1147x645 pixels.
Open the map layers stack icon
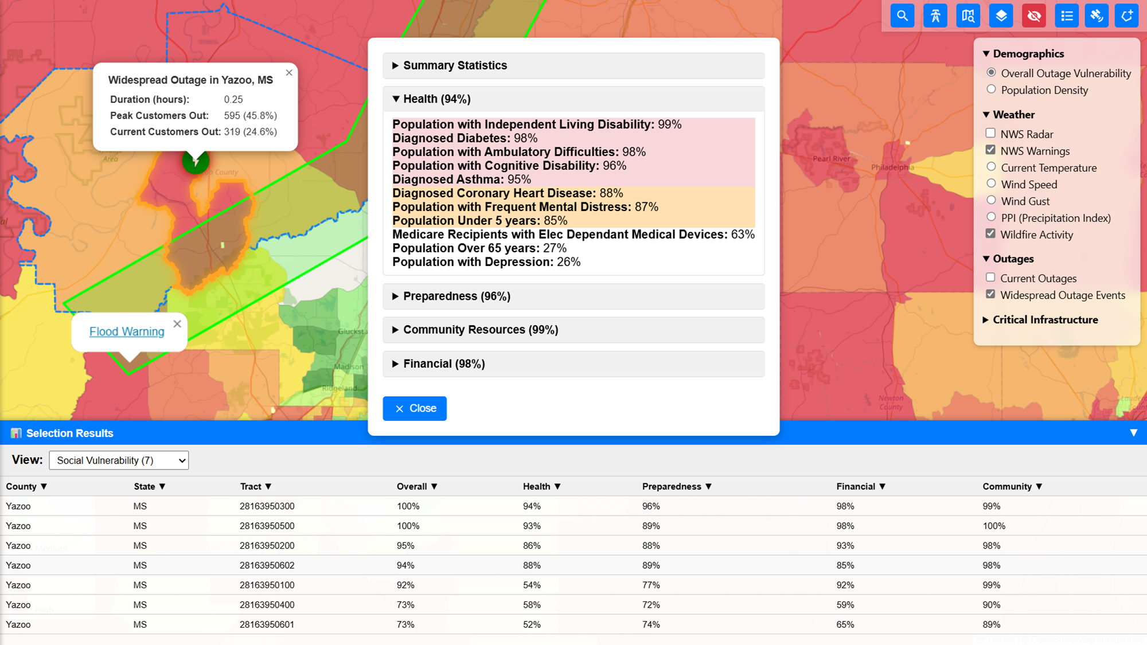tap(1001, 16)
